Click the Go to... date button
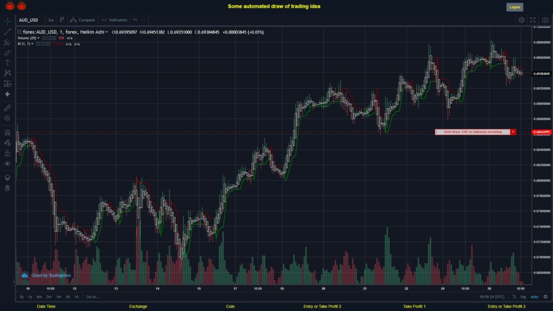Image resolution: width=553 pixels, height=311 pixels. pyautogui.click(x=93, y=297)
